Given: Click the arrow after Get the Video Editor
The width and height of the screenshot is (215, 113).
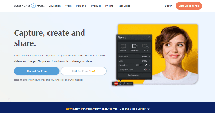Looking at the screenshot, I should pos(148,109).
